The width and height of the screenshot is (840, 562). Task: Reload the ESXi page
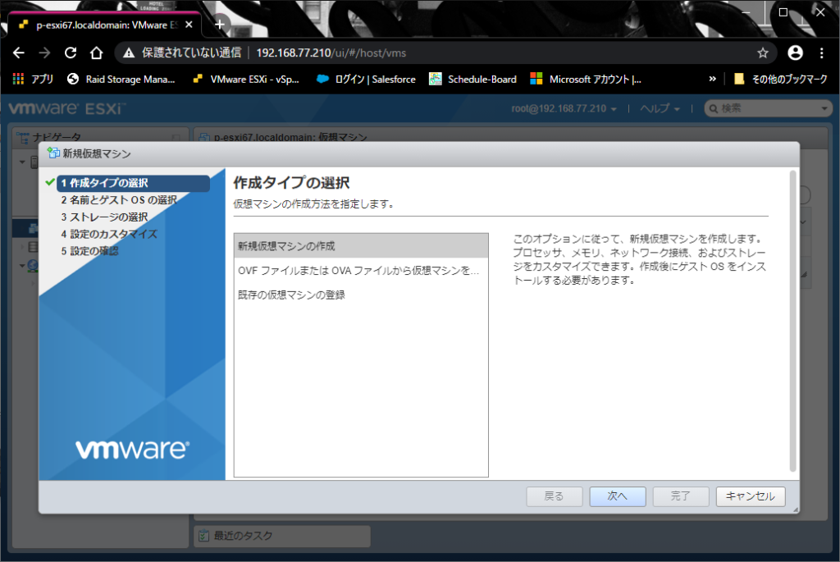(71, 53)
